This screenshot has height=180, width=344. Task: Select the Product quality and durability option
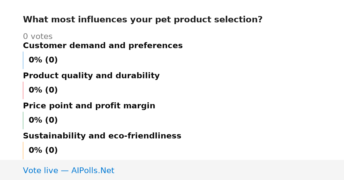click(91, 76)
